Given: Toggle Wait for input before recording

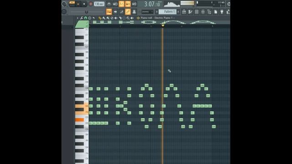Looking at the screenshot, I should pyautogui.click(x=115, y=4).
